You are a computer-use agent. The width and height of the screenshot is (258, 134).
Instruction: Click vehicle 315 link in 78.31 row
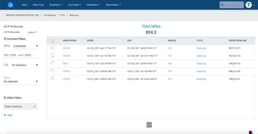pos(170,63)
